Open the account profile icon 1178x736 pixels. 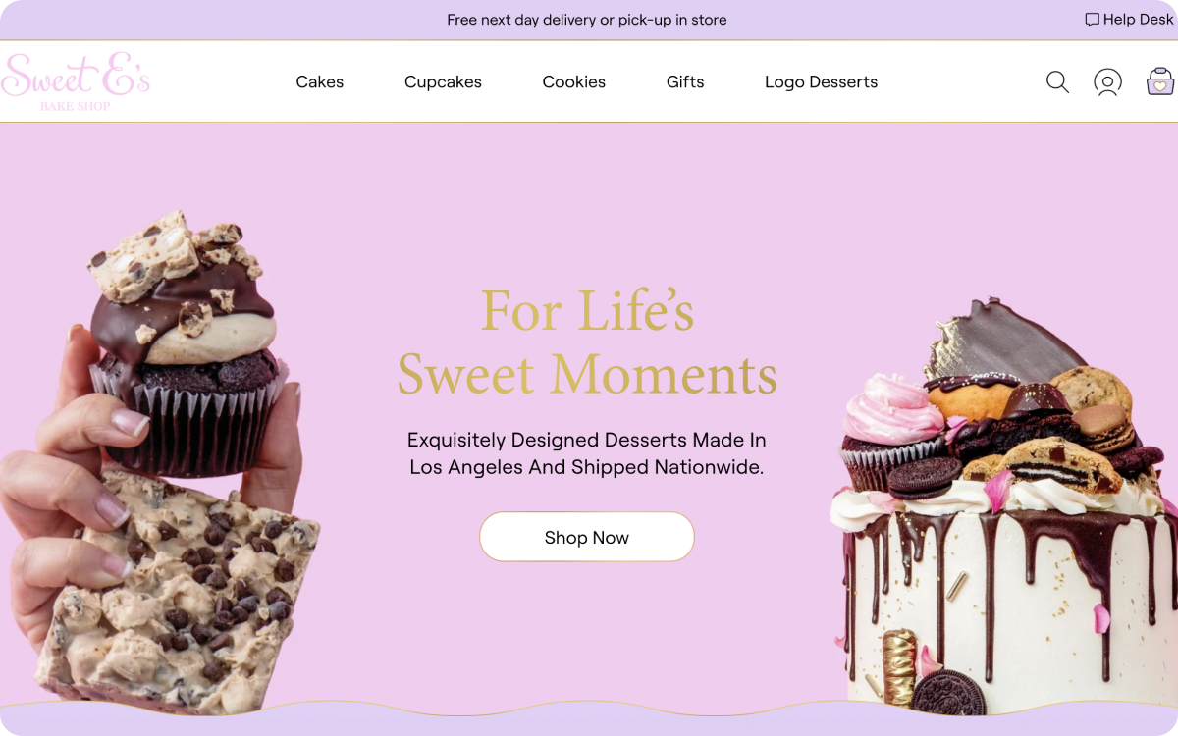(x=1107, y=82)
